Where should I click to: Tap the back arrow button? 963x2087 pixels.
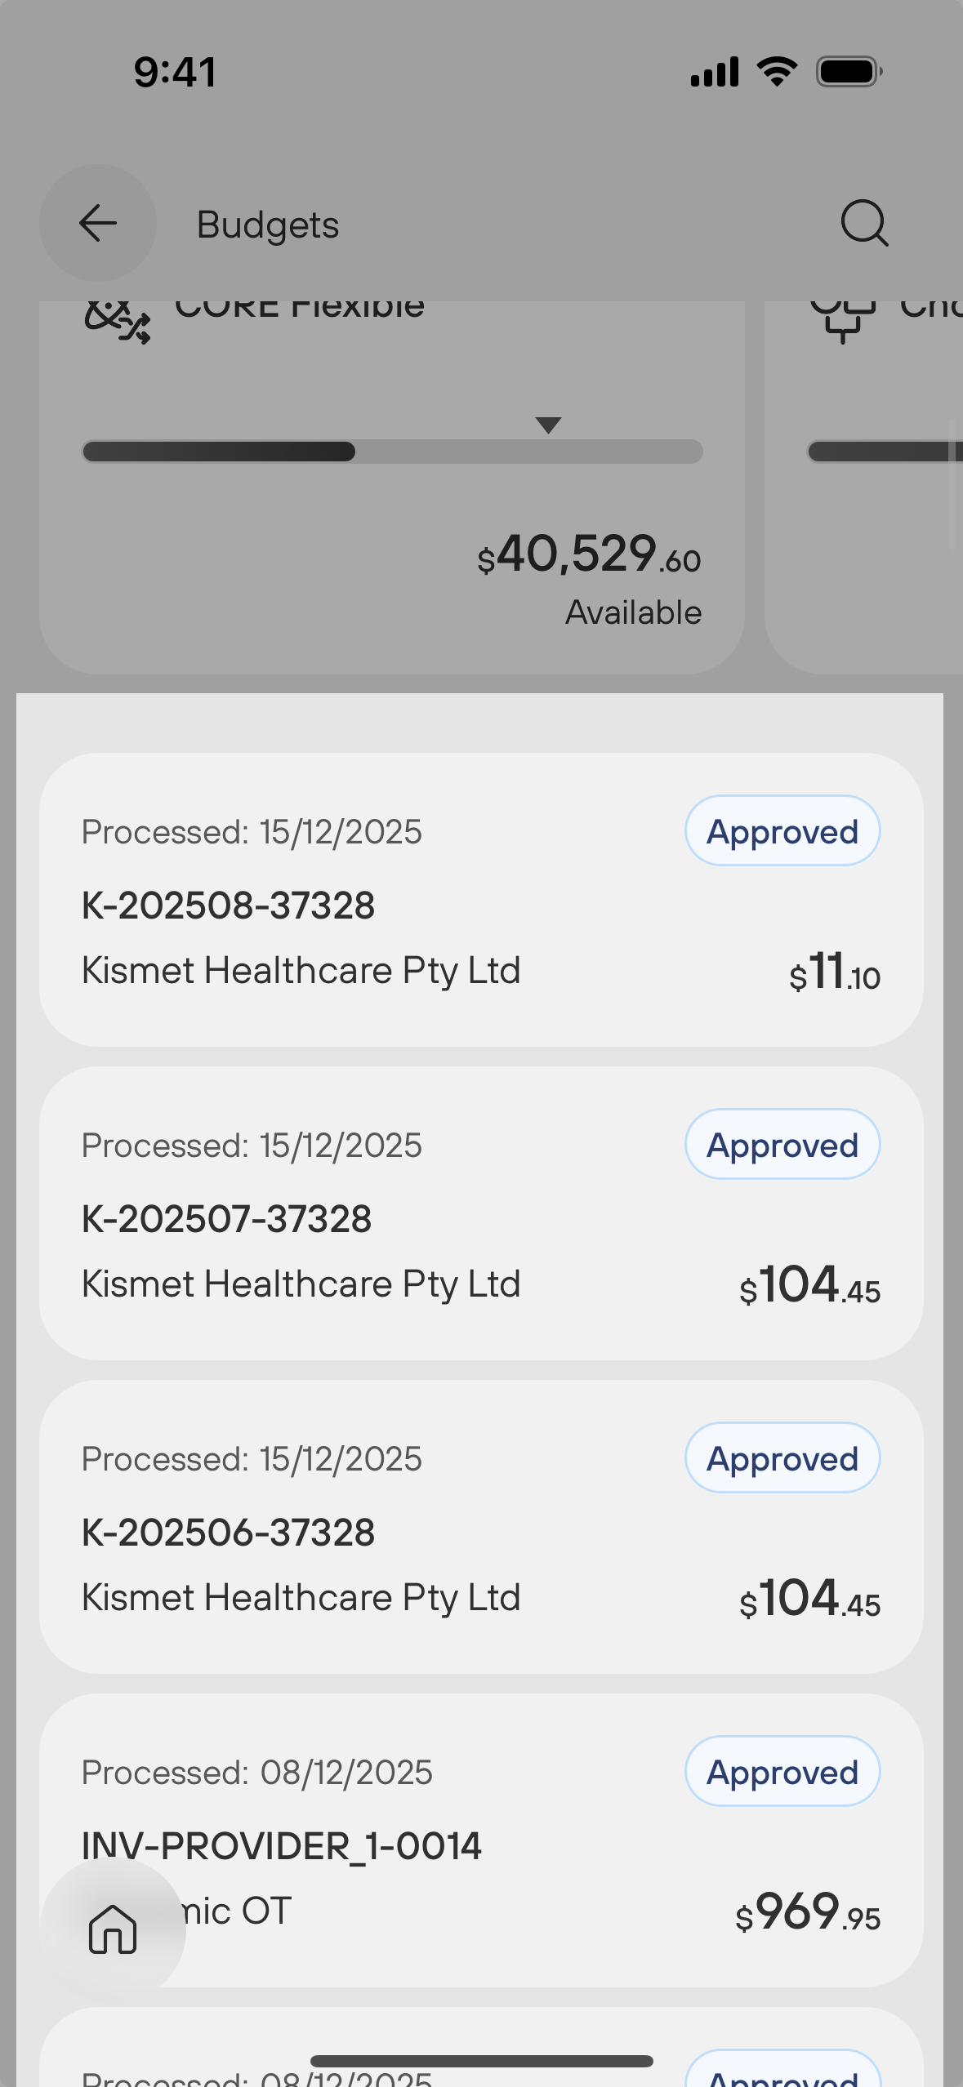tap(98, 223)
